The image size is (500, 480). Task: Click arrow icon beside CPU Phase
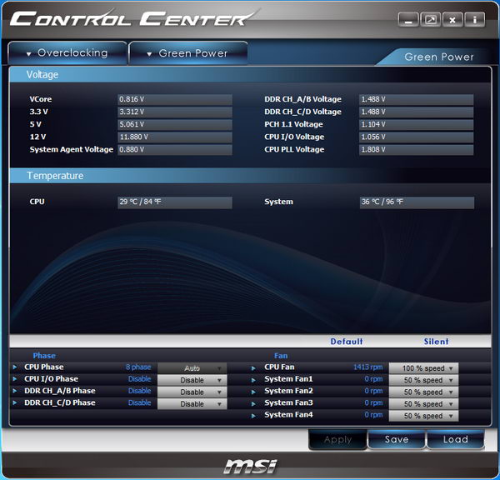(x=15, y=367)
